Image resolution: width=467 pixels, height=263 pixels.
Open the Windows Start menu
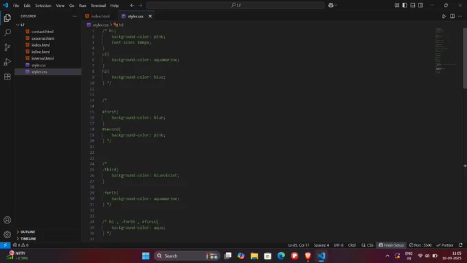coord(146,256)
